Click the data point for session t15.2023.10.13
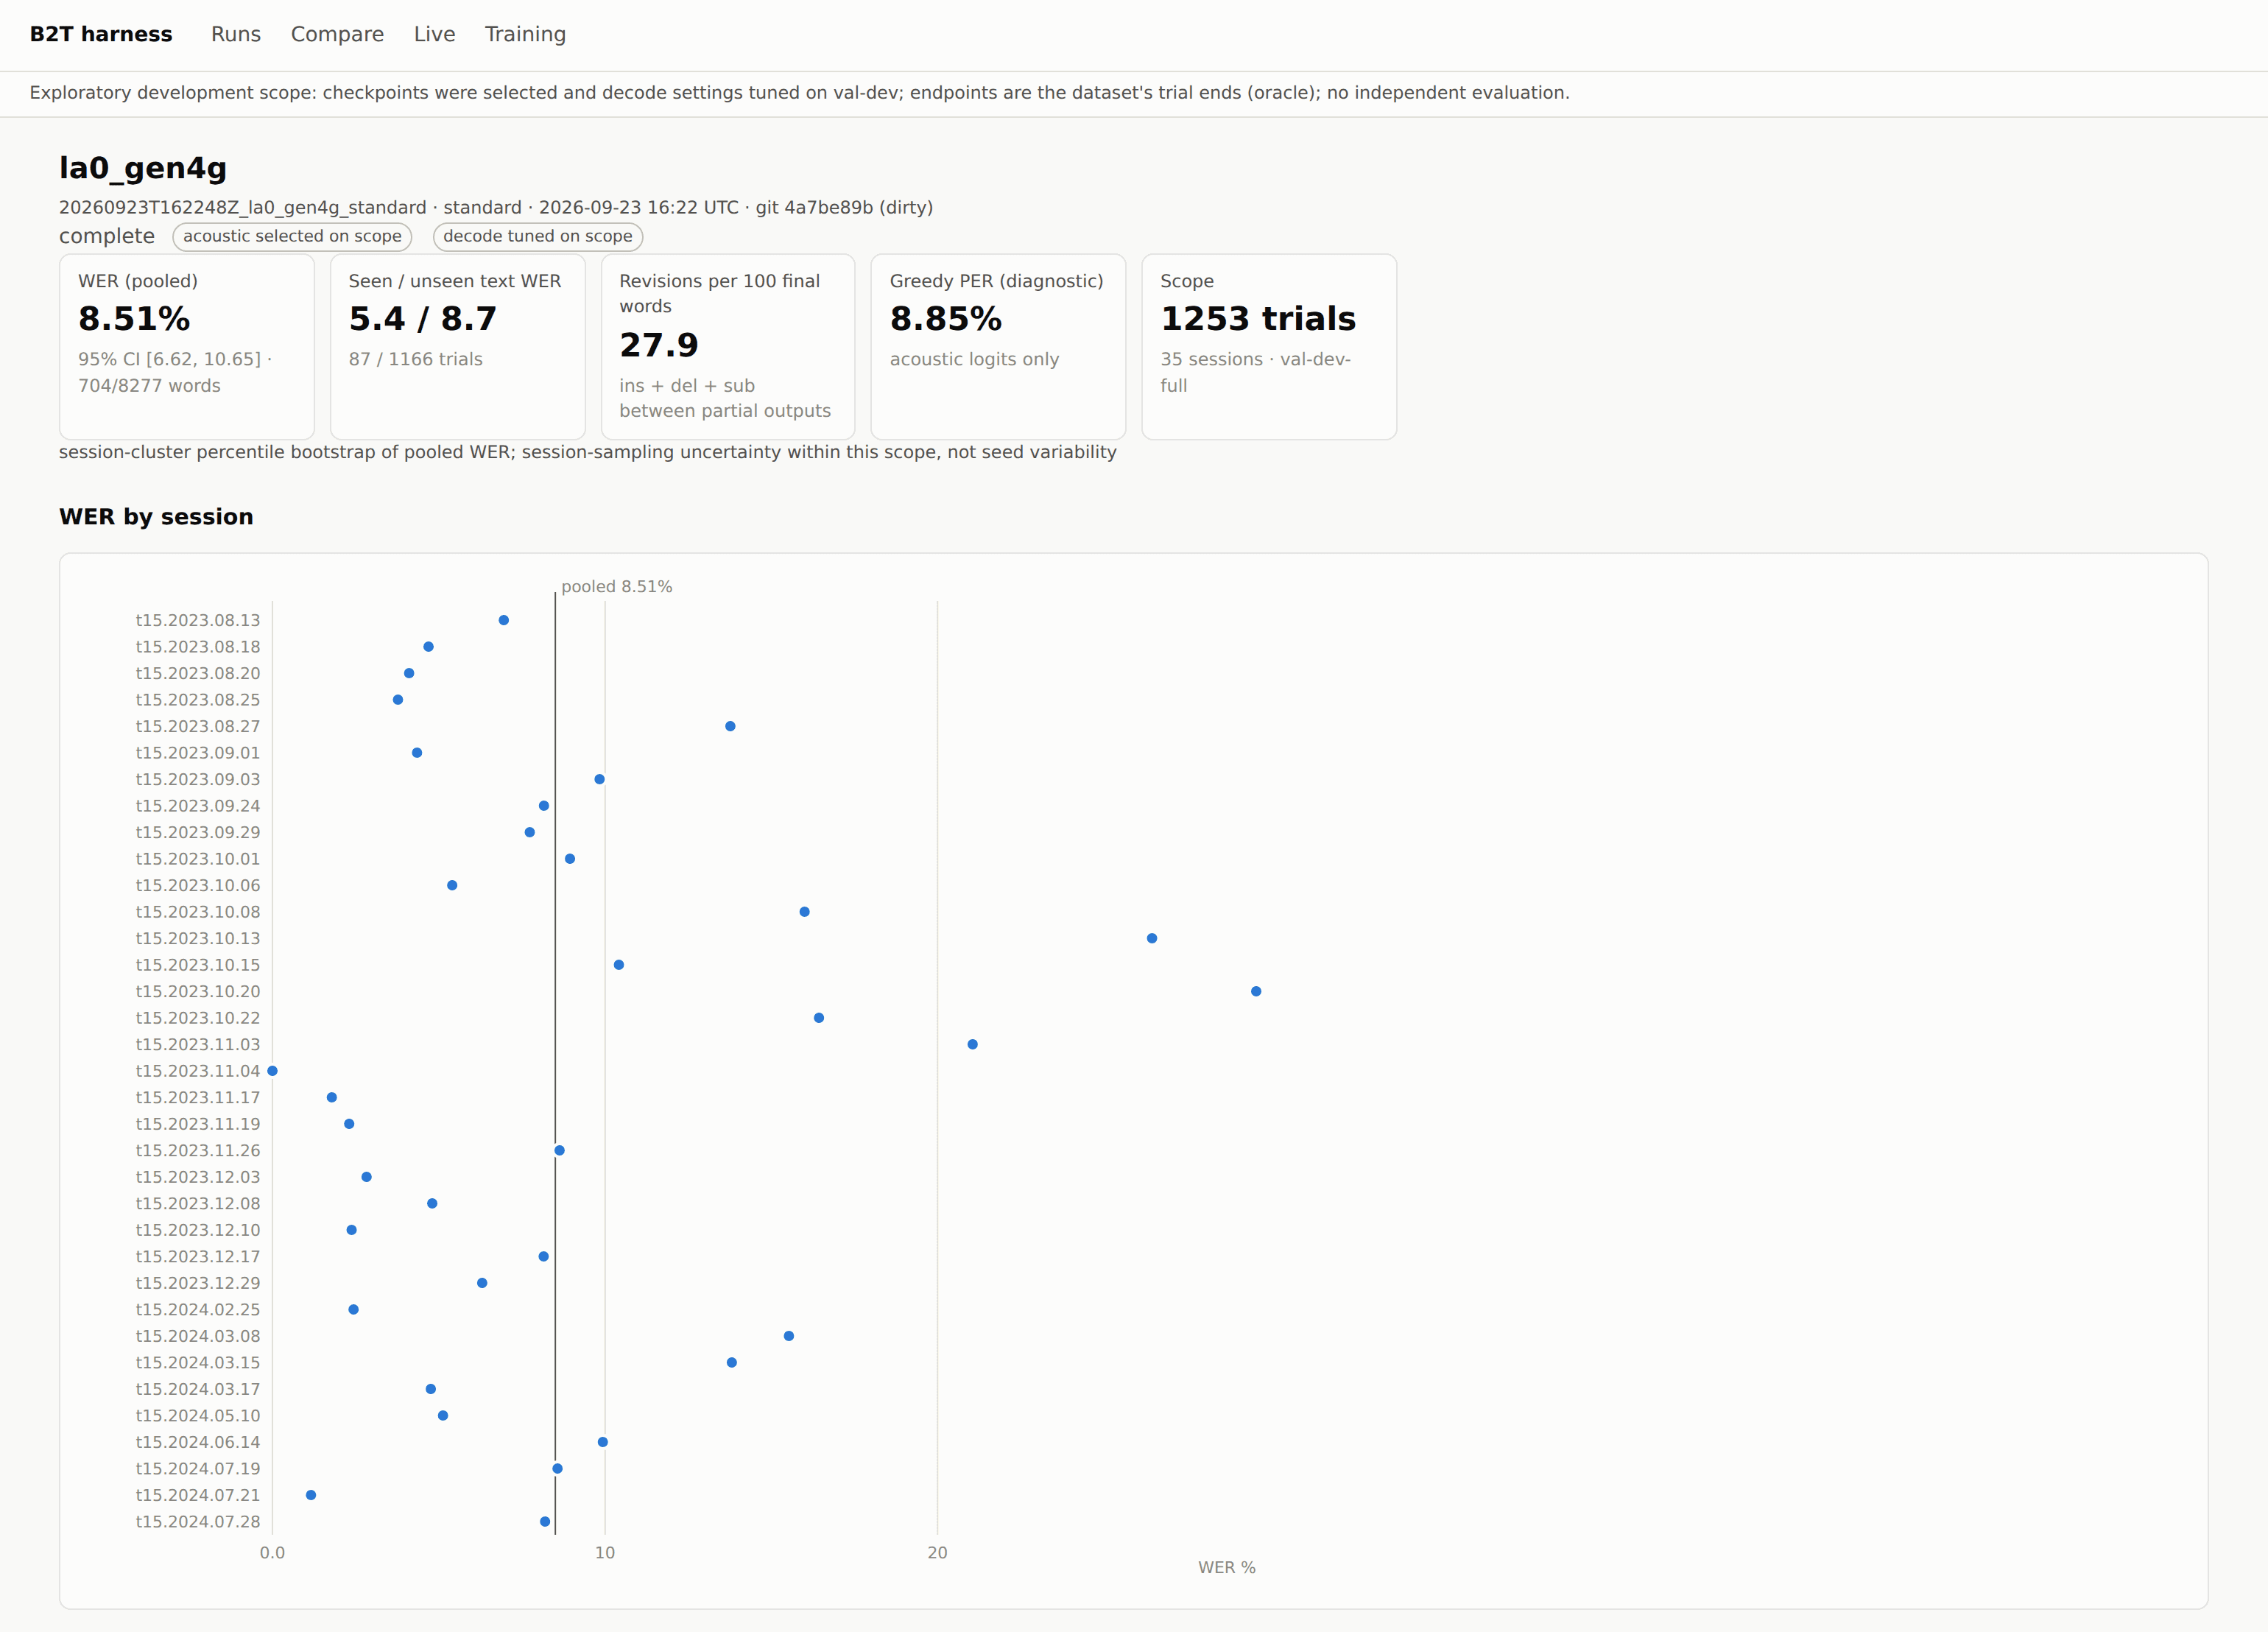The image size is (2268, 1632). (1152, 938)
